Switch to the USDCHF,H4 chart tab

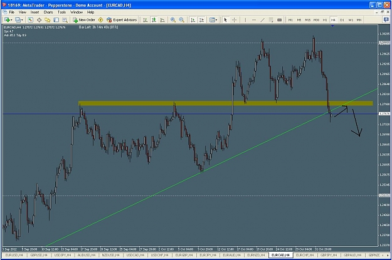159,255
